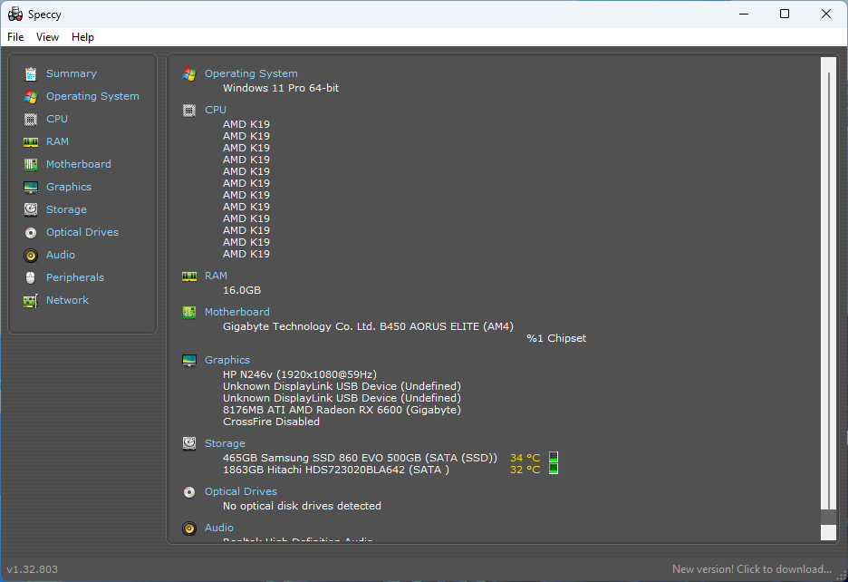Click %1 Chipset text
The width and height of the screenshot is (848, 582).
click(x=556, y=338)
